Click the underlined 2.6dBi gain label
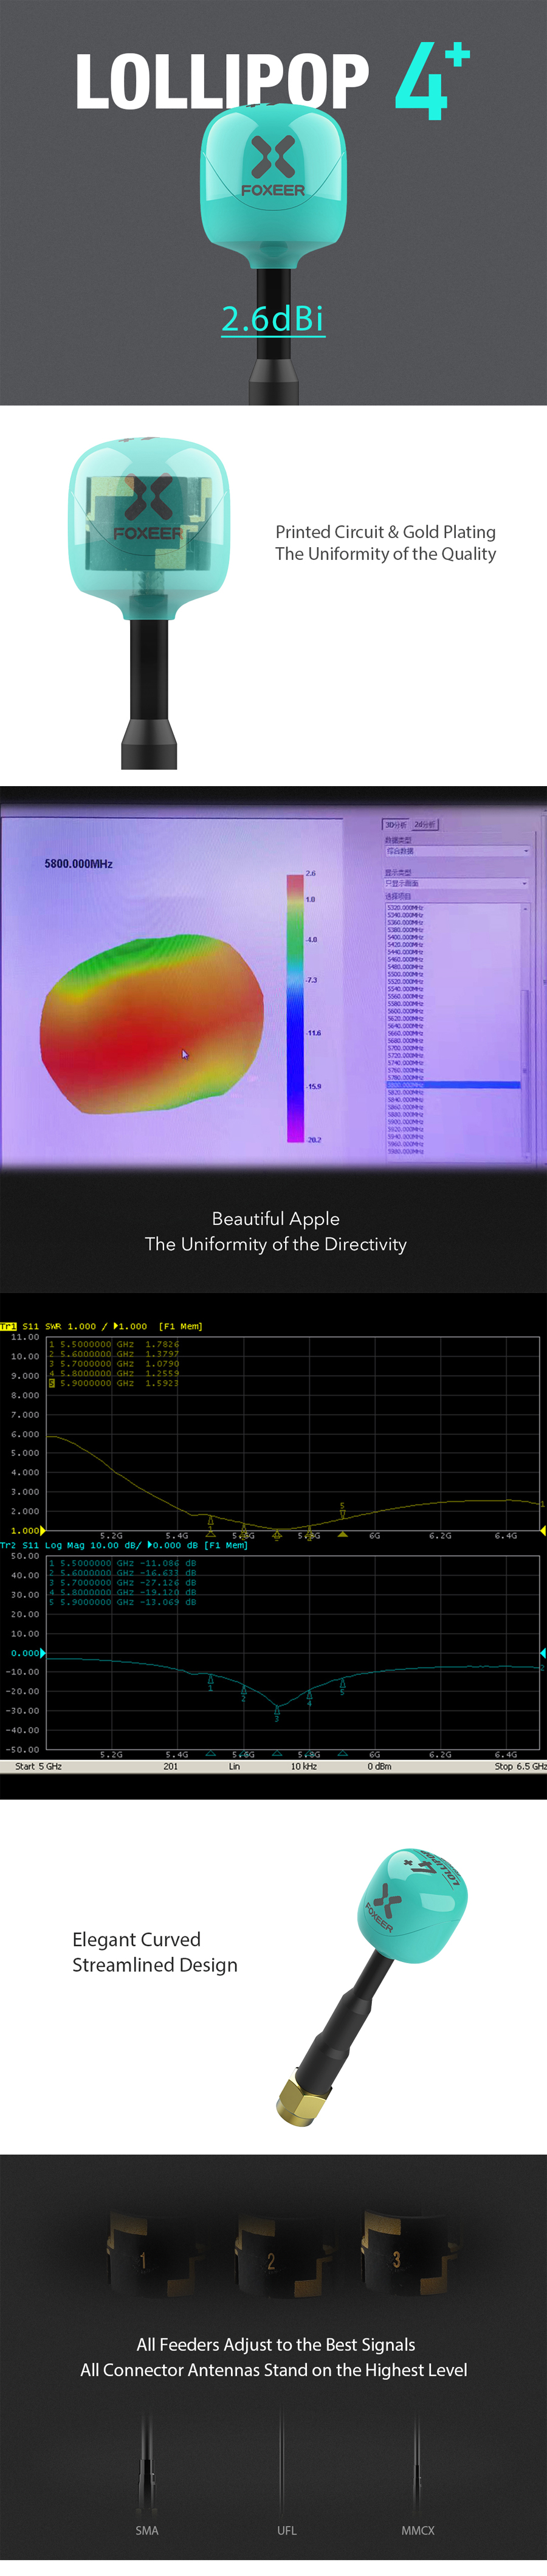Viewport: 547px width, 2576px height. 273,319
